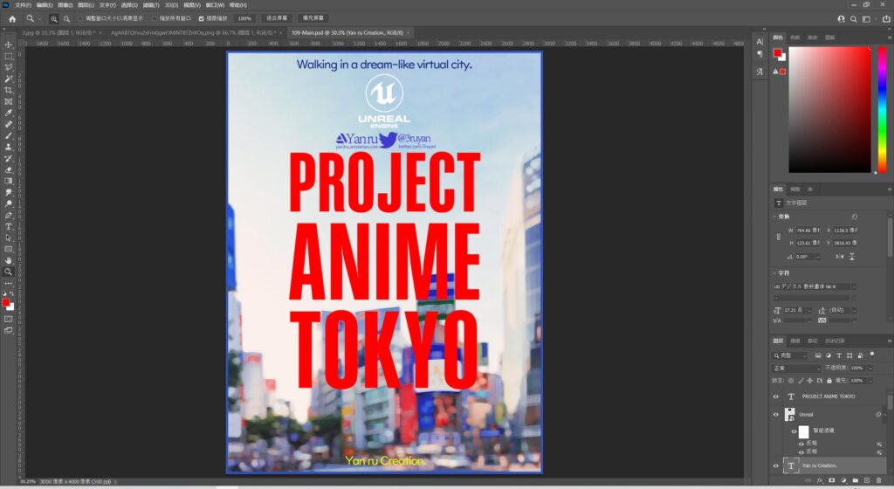Open the Filter menu
This screenshot has height=489, width=894.
click(149, 4)
